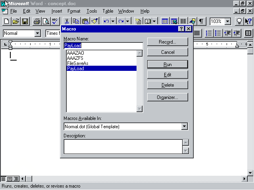Viewport: 254px width, 190px height.
Task: Click the Open folder toolbar icon
Action: [16, 21]
